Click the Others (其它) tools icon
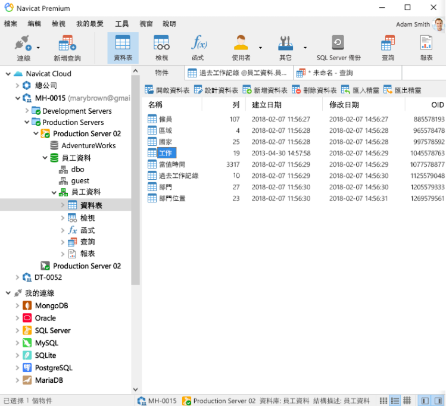 pos(285,43)
